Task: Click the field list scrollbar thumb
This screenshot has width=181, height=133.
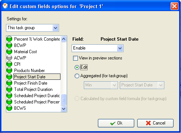Action: 63,99
